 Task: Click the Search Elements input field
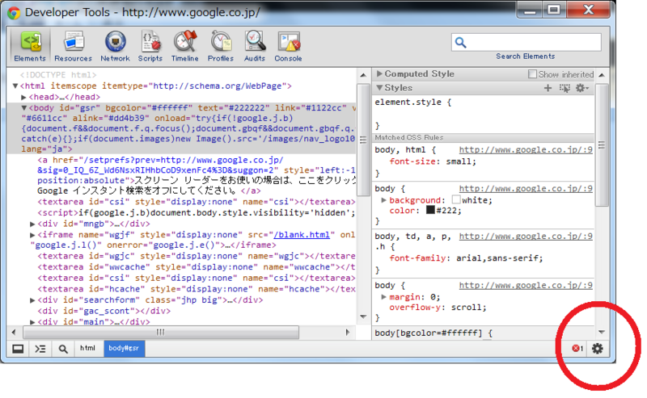tap(526, 43)
